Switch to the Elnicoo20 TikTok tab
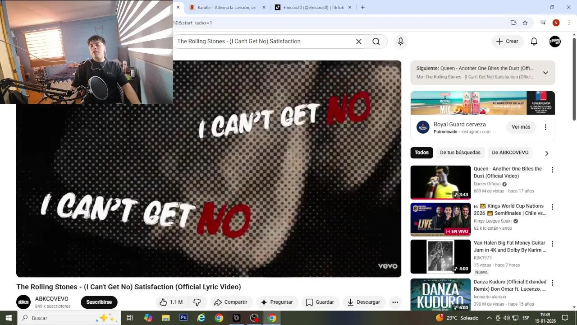 point(310,7)
